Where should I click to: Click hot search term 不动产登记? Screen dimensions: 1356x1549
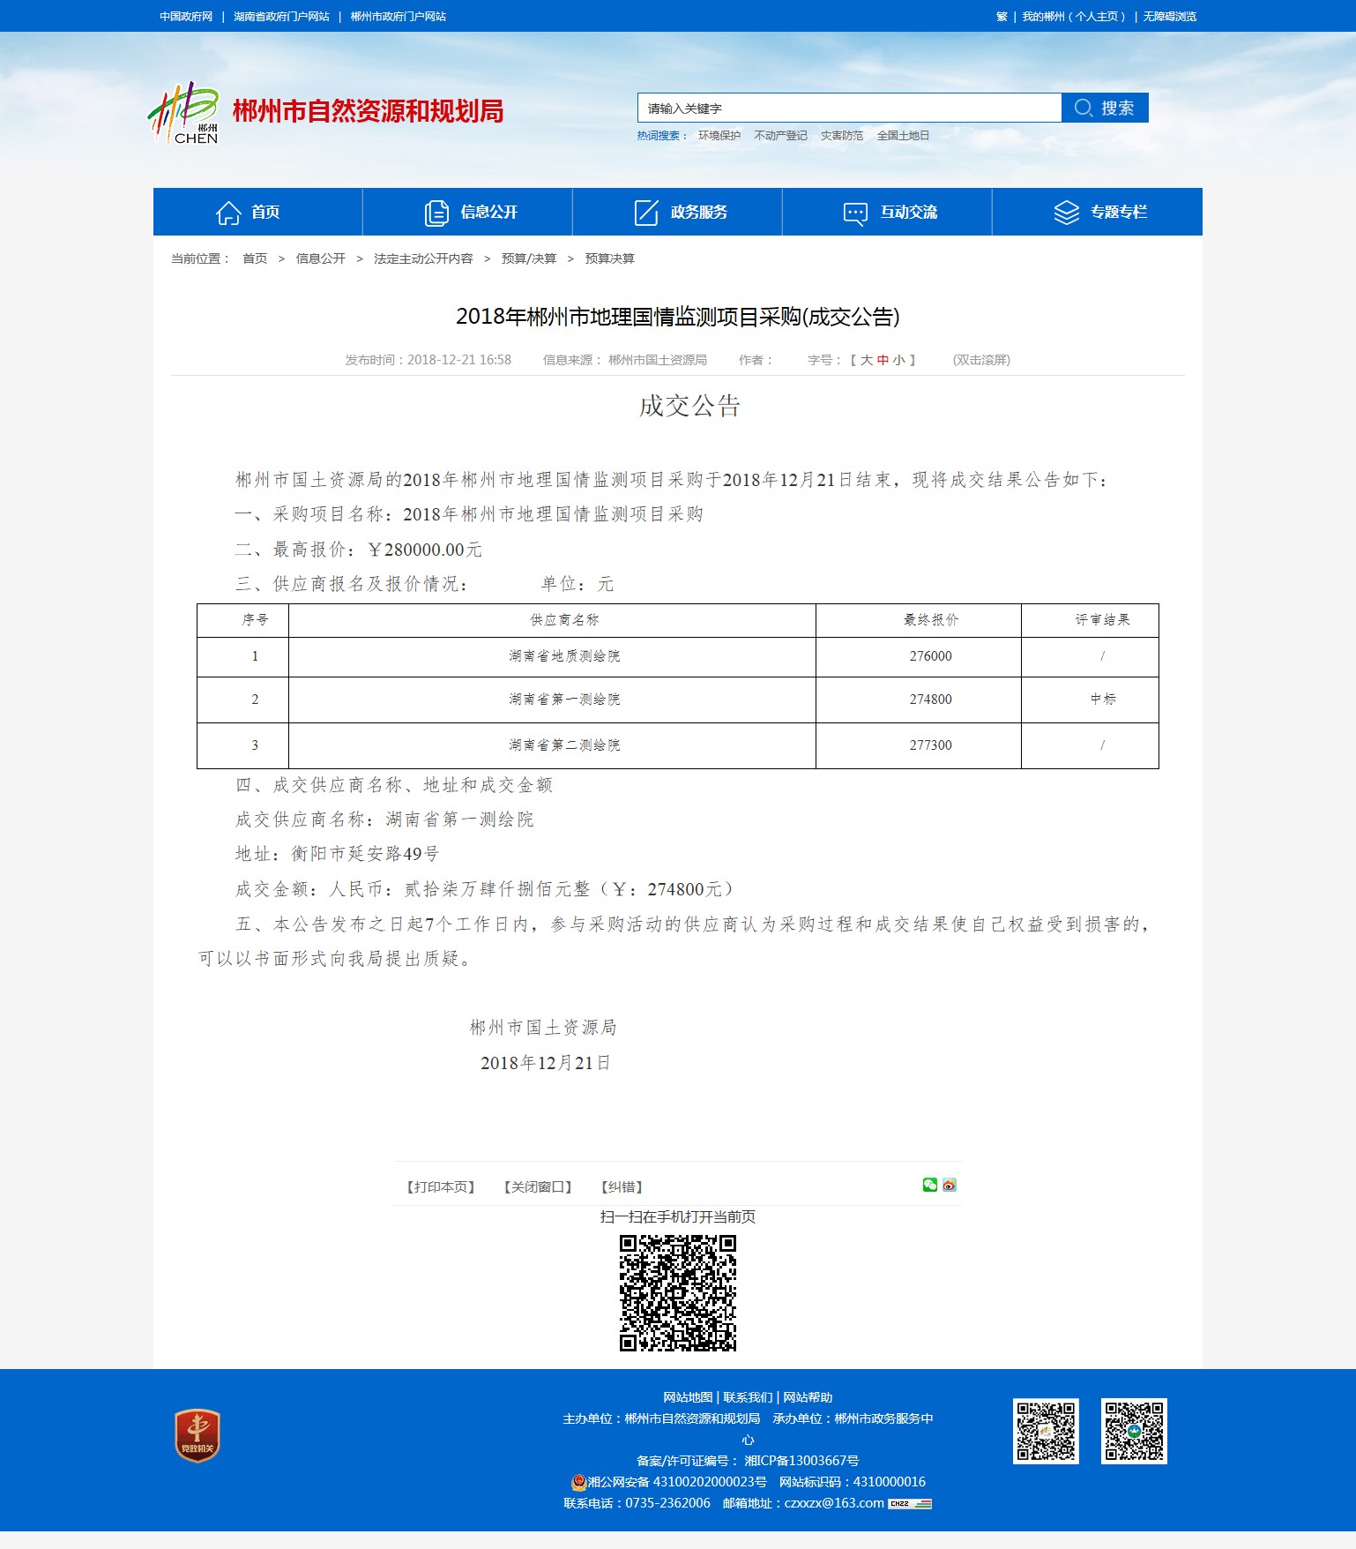point(780,136)
